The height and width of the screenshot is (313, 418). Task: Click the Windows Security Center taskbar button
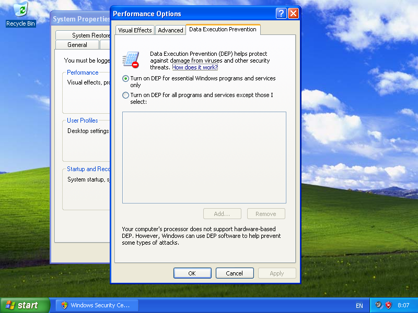95,305
